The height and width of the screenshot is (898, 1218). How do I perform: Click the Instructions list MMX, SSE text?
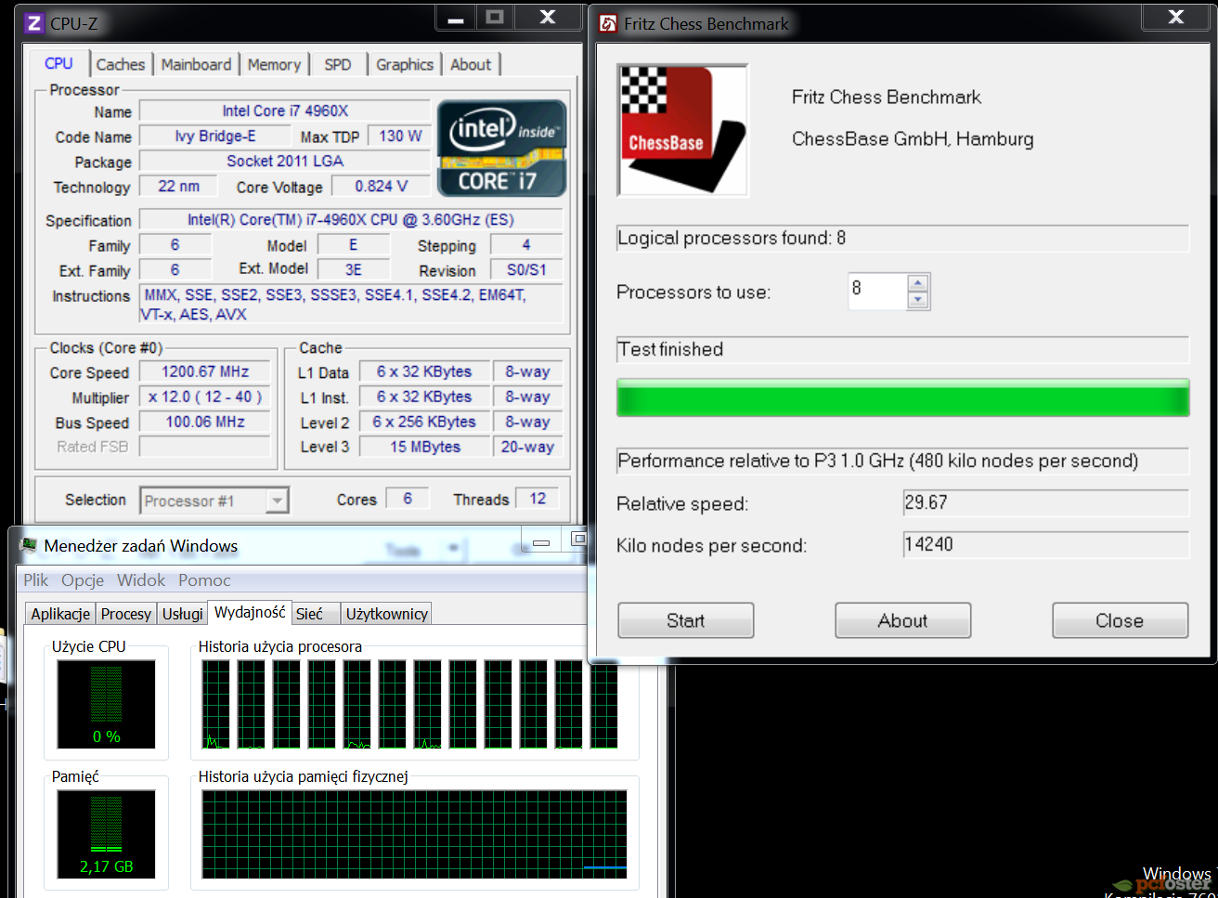pos(351,304)
